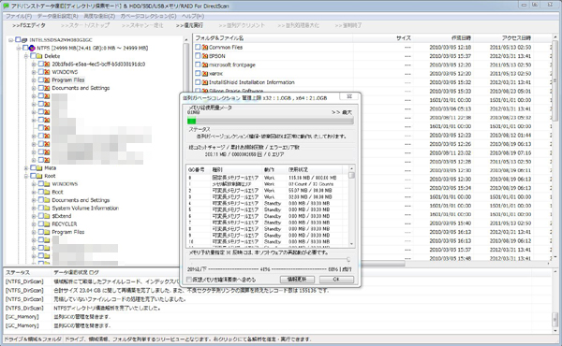Viewport: 562px width, 346px height.
Task: Check the box next to microsoft frontpage
Action: [x=198, y=65]
